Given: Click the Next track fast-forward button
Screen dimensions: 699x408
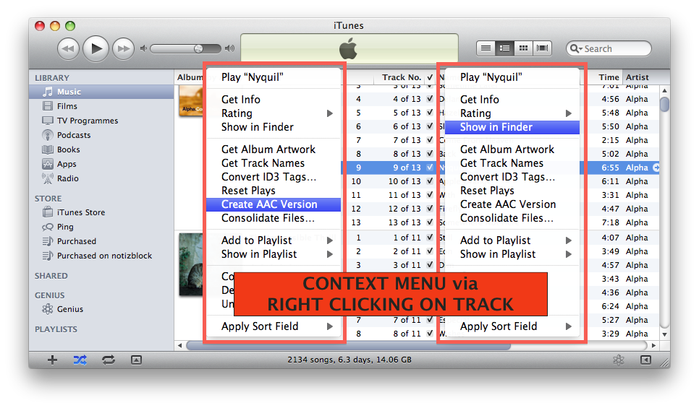Looking at the screenshot, I should click(124, 48).
